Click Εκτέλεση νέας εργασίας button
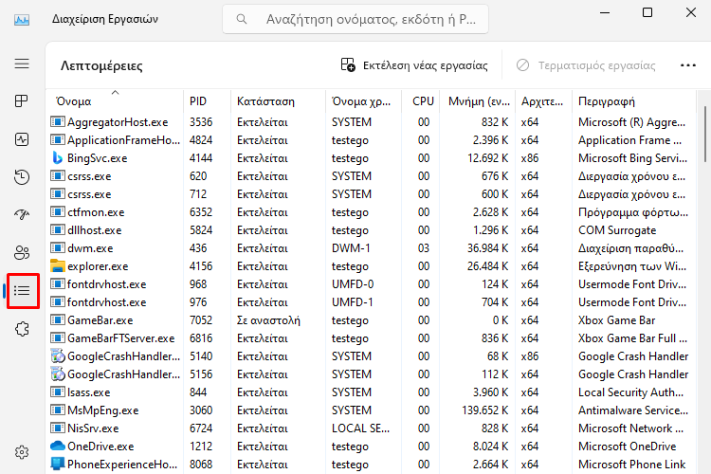 [414, 65]
